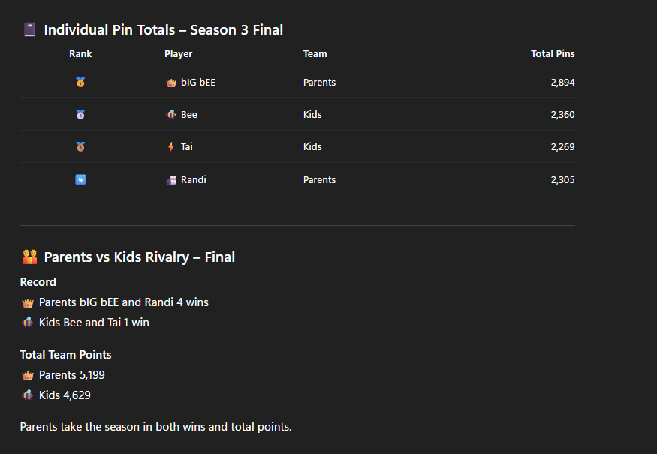The width and height of the screenshot is (657, 454).
Task: Click the crown icon beside bIG bEE in table
Action: 171,83
